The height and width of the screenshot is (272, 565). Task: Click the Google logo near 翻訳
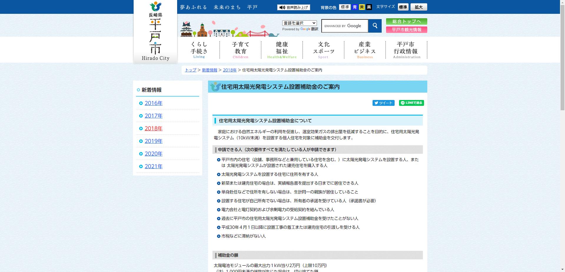305,29
